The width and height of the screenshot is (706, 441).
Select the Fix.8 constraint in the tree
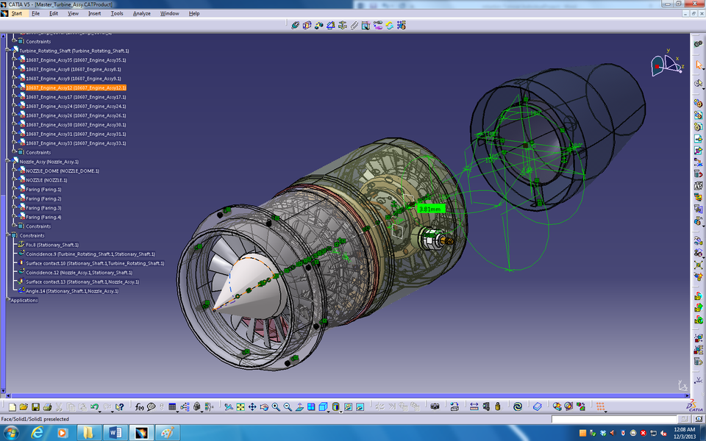click(x=51, y=245)
